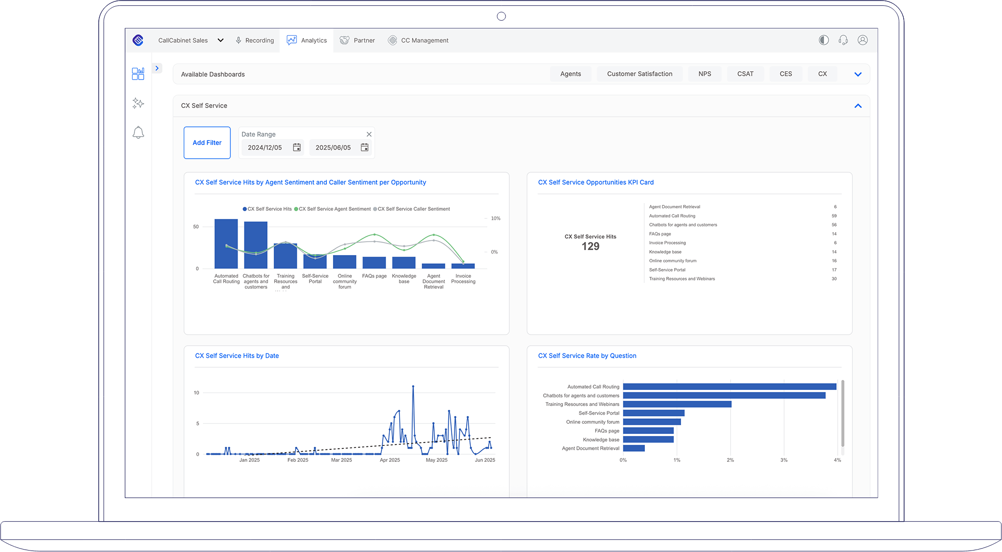
Task: Toggle dark mode with the contrast icon
Action: (823, 40)
